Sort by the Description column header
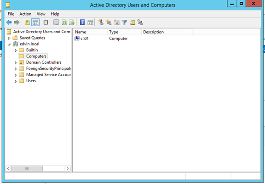Screen dimensions: 265x184 [x=167, y=32]
